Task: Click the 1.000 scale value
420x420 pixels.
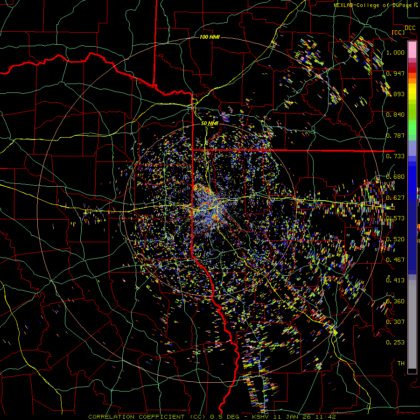Action: (395, 52)
